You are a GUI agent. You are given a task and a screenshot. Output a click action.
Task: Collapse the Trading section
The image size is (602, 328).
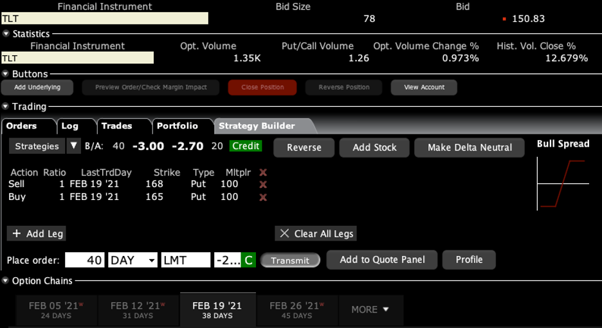coord(6,107)
